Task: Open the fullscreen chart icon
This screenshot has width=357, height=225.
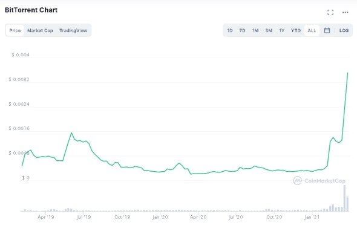Action: (x=330, y=12)
